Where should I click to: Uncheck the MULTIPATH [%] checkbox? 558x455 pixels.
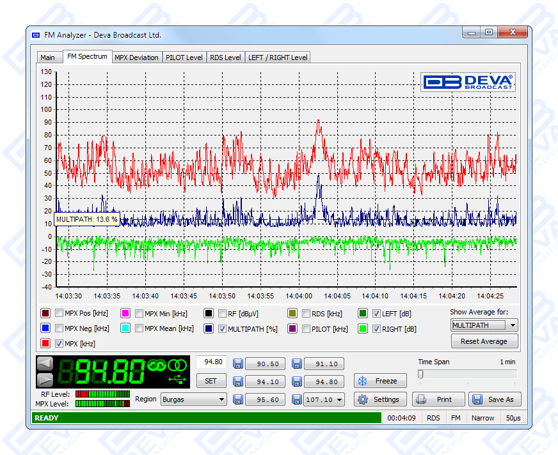click(222, 328)
